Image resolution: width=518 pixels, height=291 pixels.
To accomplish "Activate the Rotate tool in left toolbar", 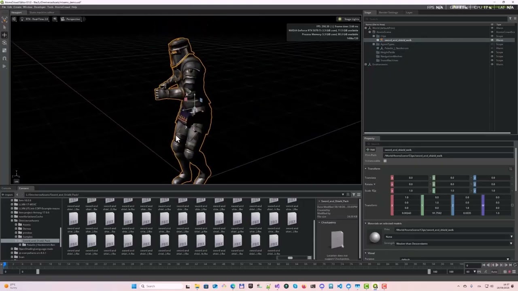I will click(4, 42).
